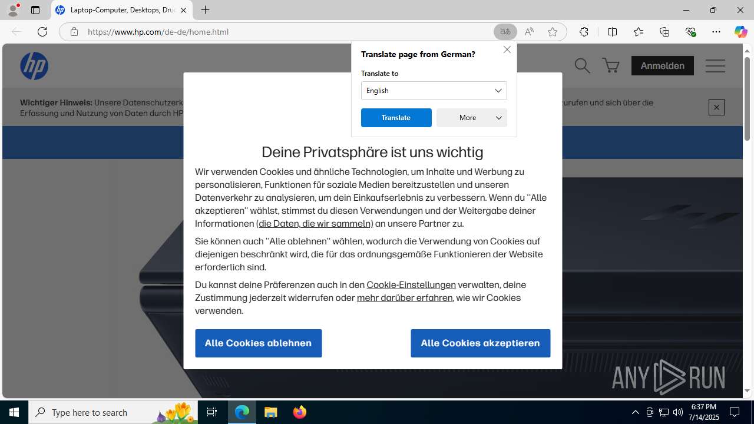Viewport: 754px width, 424px height.
Task: Select the Laptop-Computer, Desktops tab
Action: 122,10
